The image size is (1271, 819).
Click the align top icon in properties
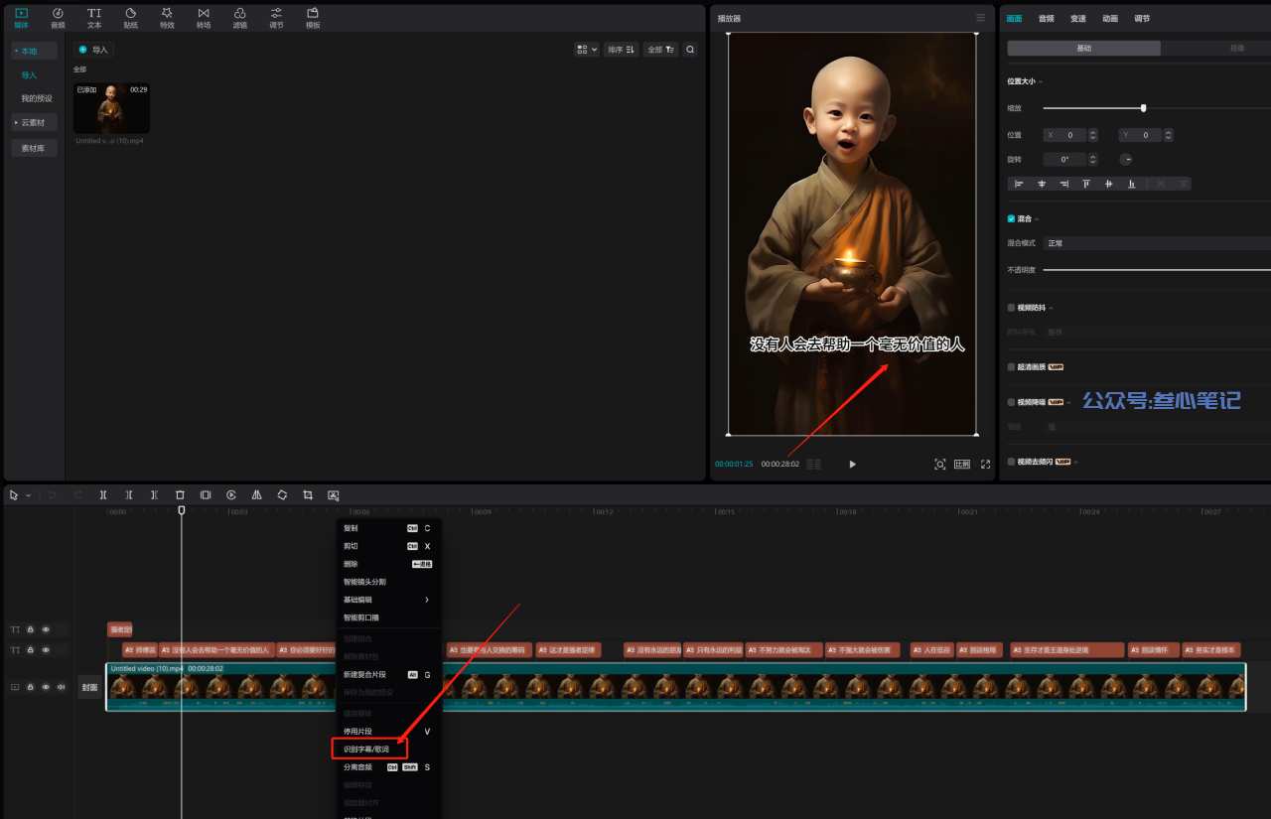click(x=1086, y=184)
